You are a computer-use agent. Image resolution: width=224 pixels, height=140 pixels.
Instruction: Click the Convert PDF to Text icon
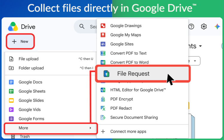(x=103, y=53)
